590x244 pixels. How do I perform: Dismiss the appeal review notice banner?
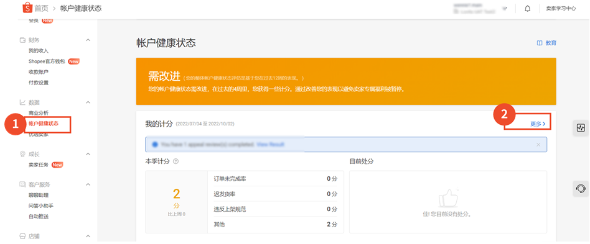(538, 145)
